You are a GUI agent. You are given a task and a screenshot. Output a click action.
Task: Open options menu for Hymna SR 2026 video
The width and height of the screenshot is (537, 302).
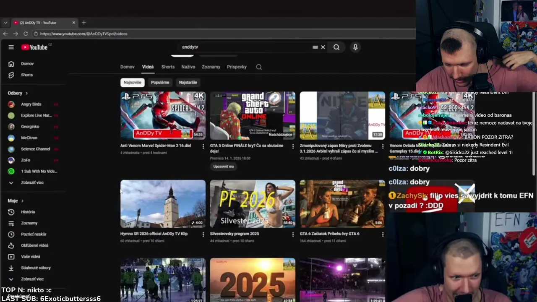[203, 234]
